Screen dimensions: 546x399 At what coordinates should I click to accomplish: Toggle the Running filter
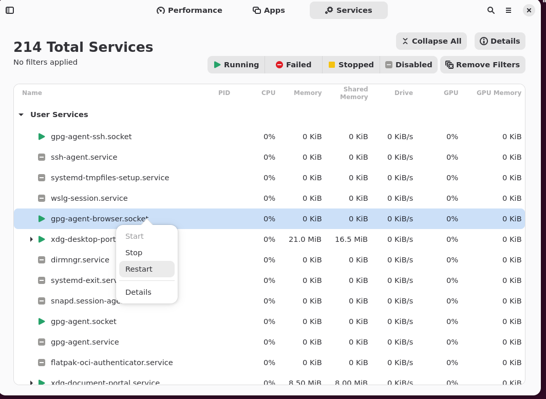[236, 65]
